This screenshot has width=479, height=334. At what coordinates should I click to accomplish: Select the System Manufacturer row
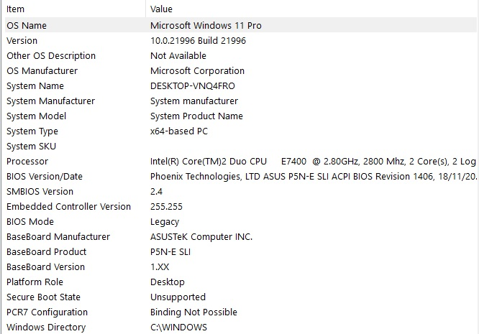tap(241, 101)
